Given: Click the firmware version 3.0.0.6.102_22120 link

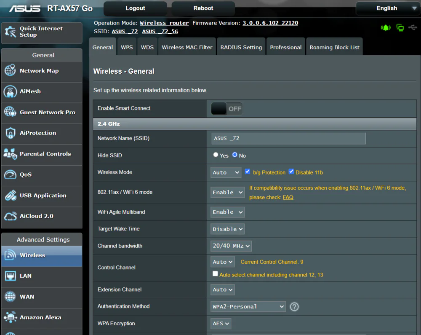Looking at the screenshot, I should pyautogui.click(x=270, y=23).
